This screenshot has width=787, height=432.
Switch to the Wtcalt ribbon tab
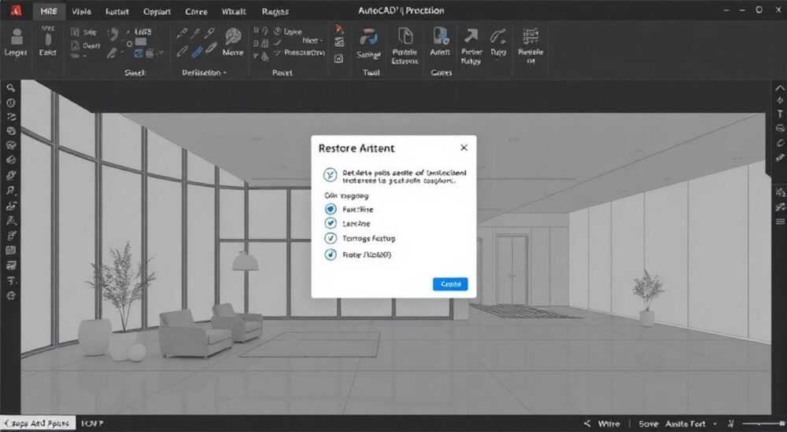234,11
